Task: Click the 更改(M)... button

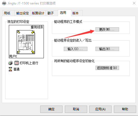Action: (107, 29)
